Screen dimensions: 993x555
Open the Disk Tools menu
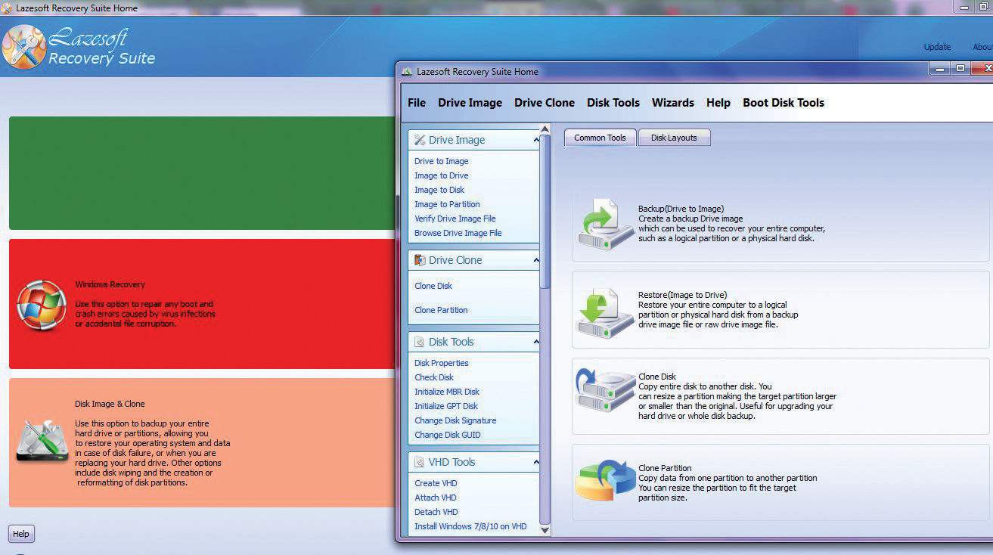(x=613, y=103)
